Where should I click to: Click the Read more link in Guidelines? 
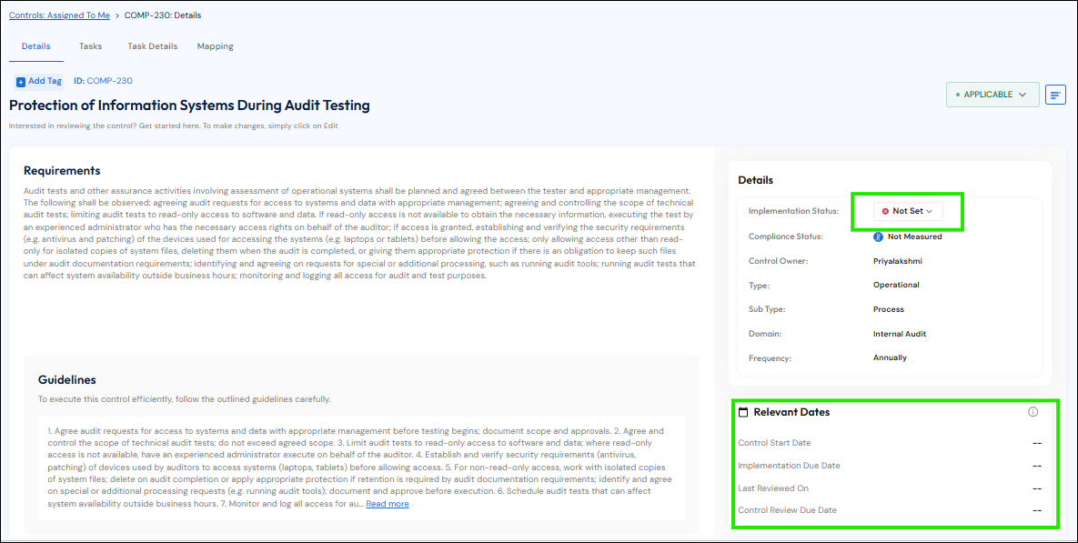tap(387, 504)
